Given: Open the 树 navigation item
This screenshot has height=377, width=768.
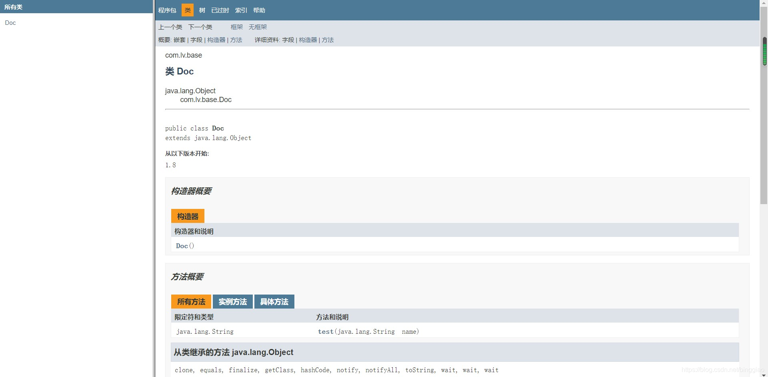Looking at the screenshot, I should pos(202,10).
